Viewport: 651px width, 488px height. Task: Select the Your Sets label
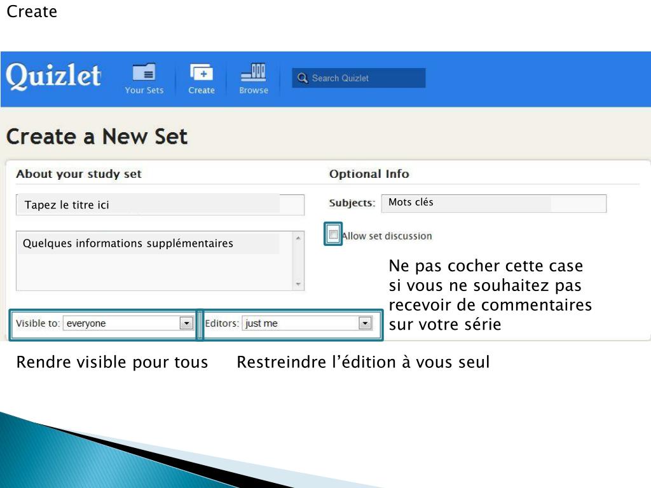144,90
